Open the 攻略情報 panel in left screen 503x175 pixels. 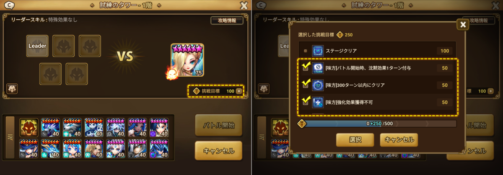coord(227,20)
